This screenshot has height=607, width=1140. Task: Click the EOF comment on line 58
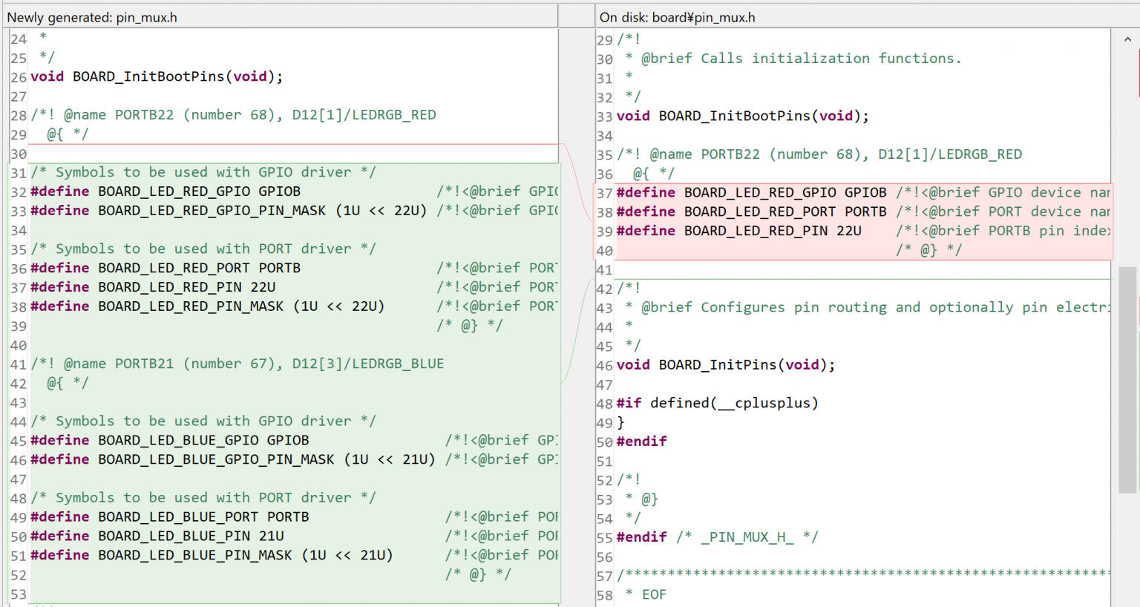653,594
